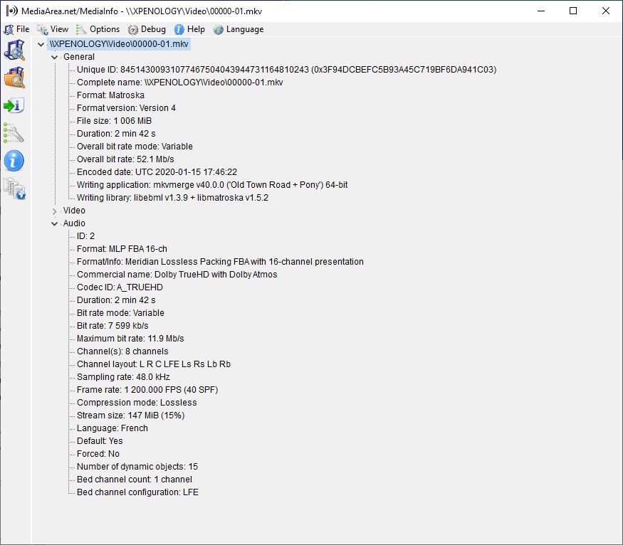The image size is (623, 545).
Task: Open the Language menu
Action: click(239, 29)
